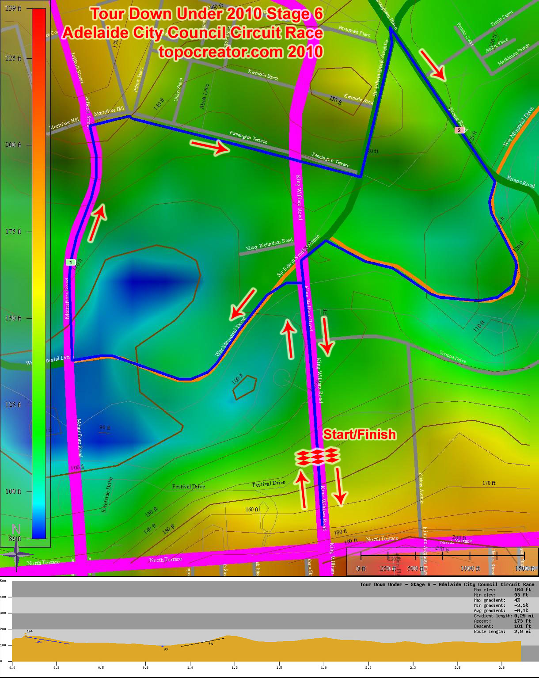This screenshot has width=539, height=678.
Task: Click the 'Max elev:' stat label
Action: click(x=485, y=590)
